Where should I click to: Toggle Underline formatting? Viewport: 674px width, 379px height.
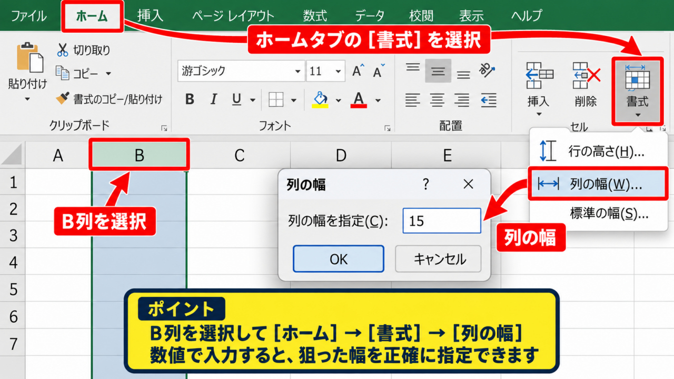pyautogui.click(x=237, y=99)
